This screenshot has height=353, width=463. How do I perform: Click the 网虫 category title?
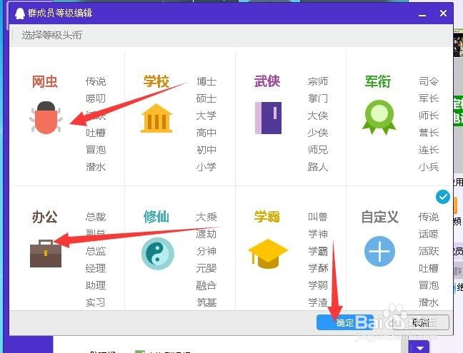click(45, 81)
